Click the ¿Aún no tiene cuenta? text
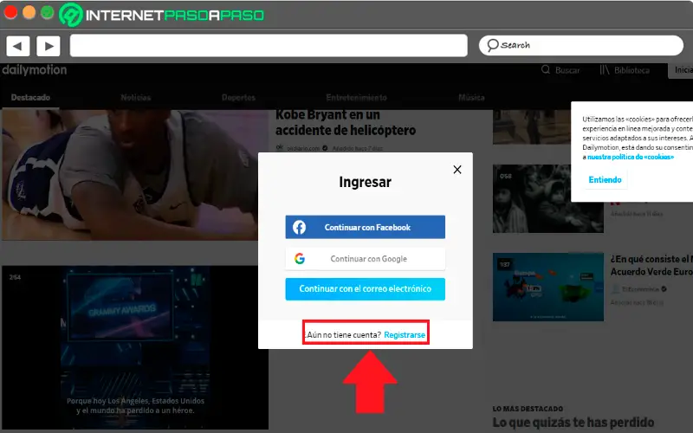 (x=343, y=335)
